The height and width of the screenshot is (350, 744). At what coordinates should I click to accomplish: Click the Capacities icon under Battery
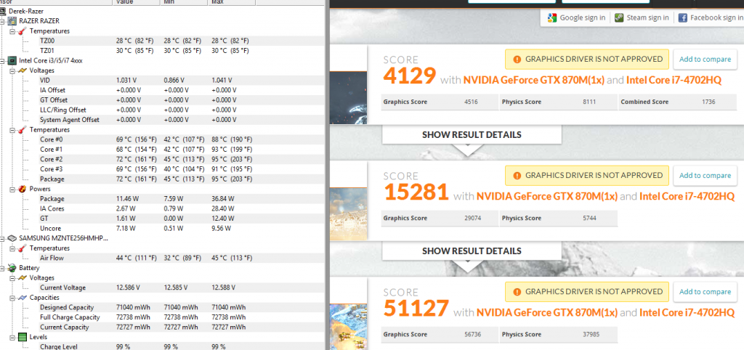tap(22, 298)
